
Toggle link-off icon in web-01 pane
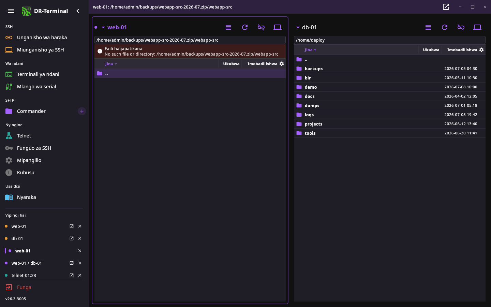coord(261,27)
